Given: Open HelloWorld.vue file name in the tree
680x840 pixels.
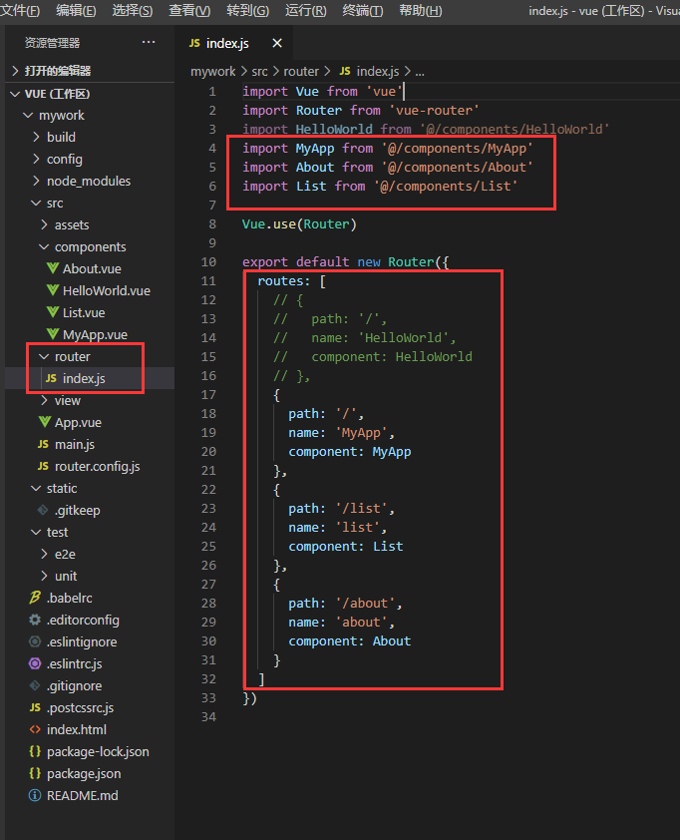Looking at the screenshot, I should coord(107,291).
